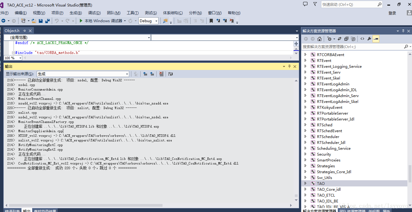
Task: Go to the next bookmark
Action: tap(225, 21)
